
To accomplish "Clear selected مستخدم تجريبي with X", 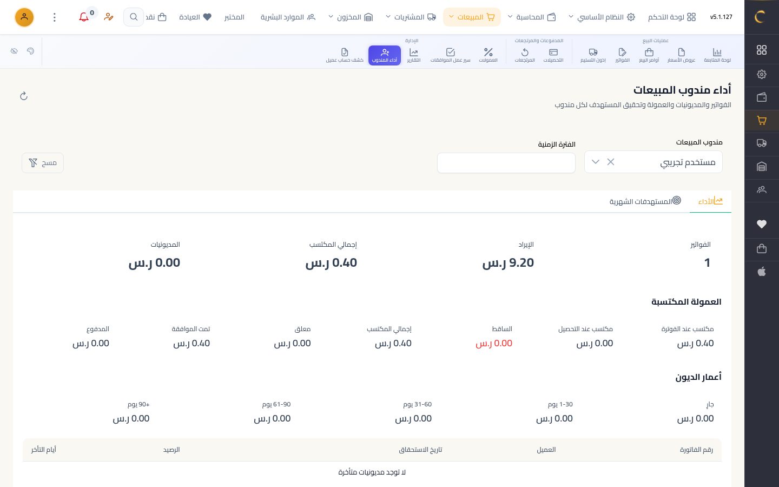I will tap(611, 162).
